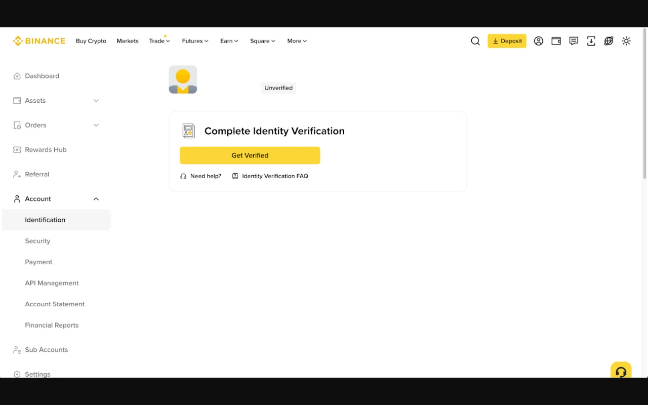Open Identity Verification FAQ link
This screenshot has width=648, height=405.
275,176
